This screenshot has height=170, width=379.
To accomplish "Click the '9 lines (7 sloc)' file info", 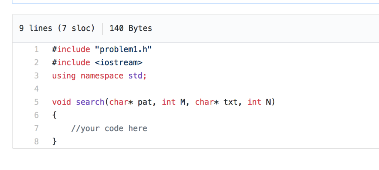I will pyautogui.click(x=57, y=29).
